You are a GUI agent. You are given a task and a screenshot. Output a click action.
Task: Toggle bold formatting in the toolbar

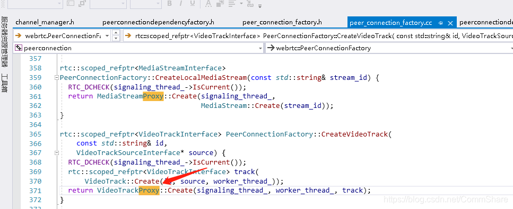point(169,4)
